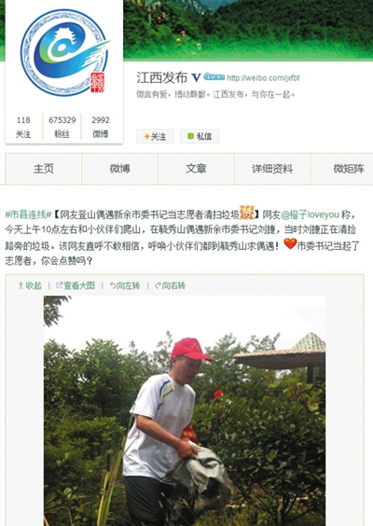This screenshot has height=526, width=373.
Task: Click the LV level badge icon
Action: click(214, 76)
